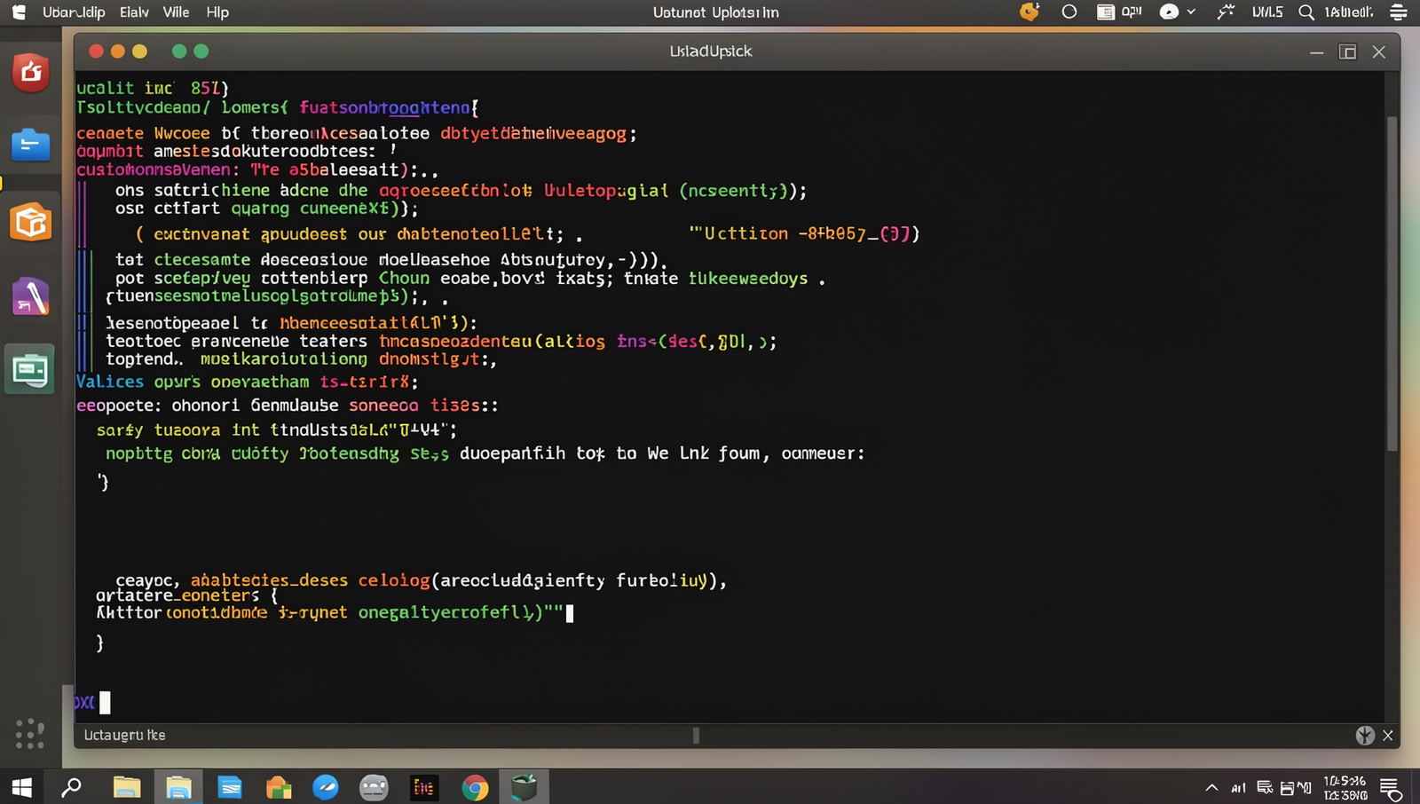Open the gray robot face taskbar icon

[x=374, y=787]
